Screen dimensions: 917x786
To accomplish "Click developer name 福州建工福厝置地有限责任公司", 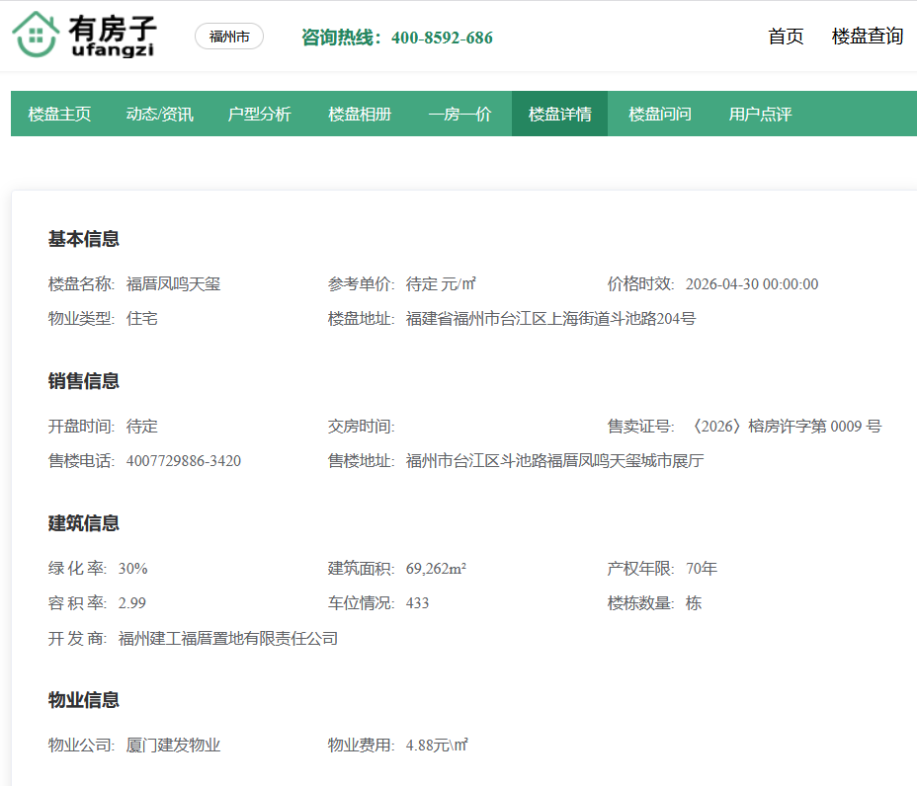I will click(x=228, y=639).
